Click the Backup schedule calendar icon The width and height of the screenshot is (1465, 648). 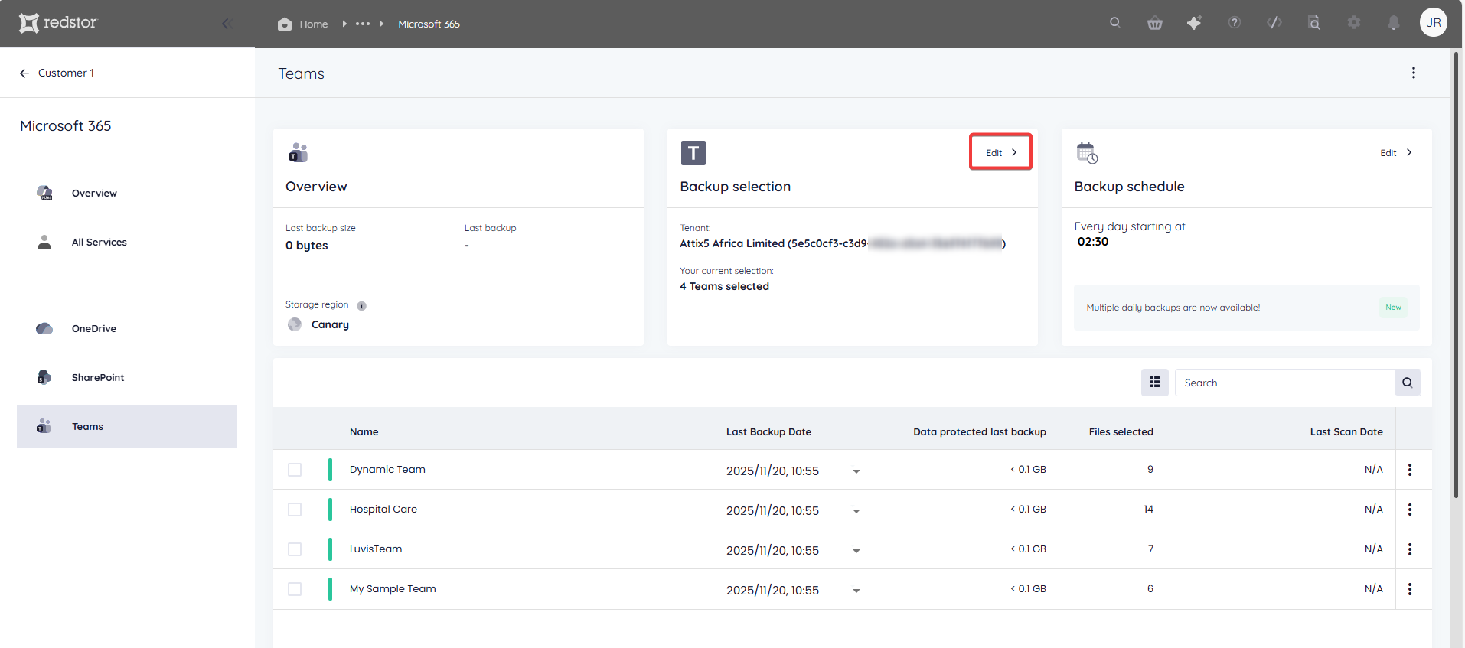1087,152
